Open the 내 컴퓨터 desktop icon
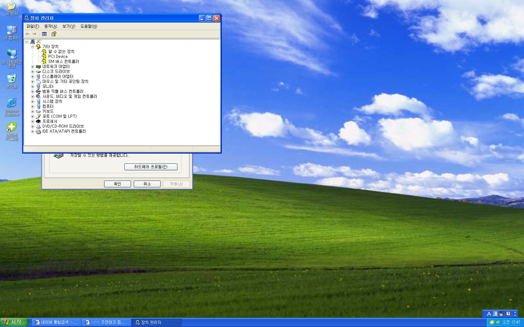Screen dimensions: 524x327 coord(12,33)
